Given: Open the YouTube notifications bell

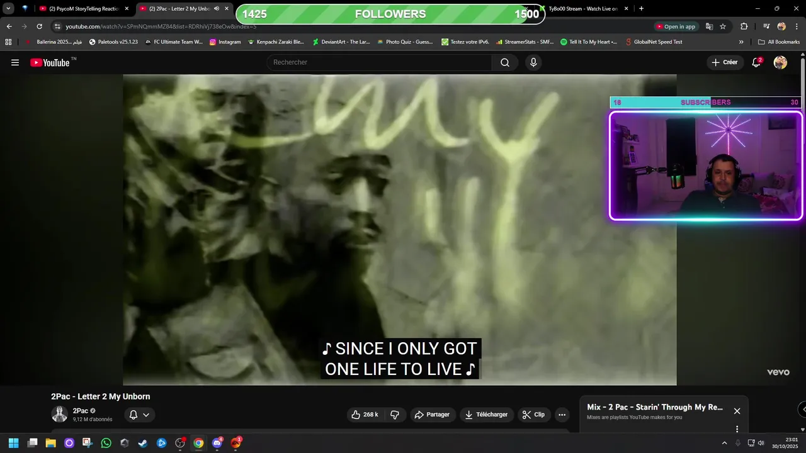Looking at the screenshot, I should (x=756, y=62).
